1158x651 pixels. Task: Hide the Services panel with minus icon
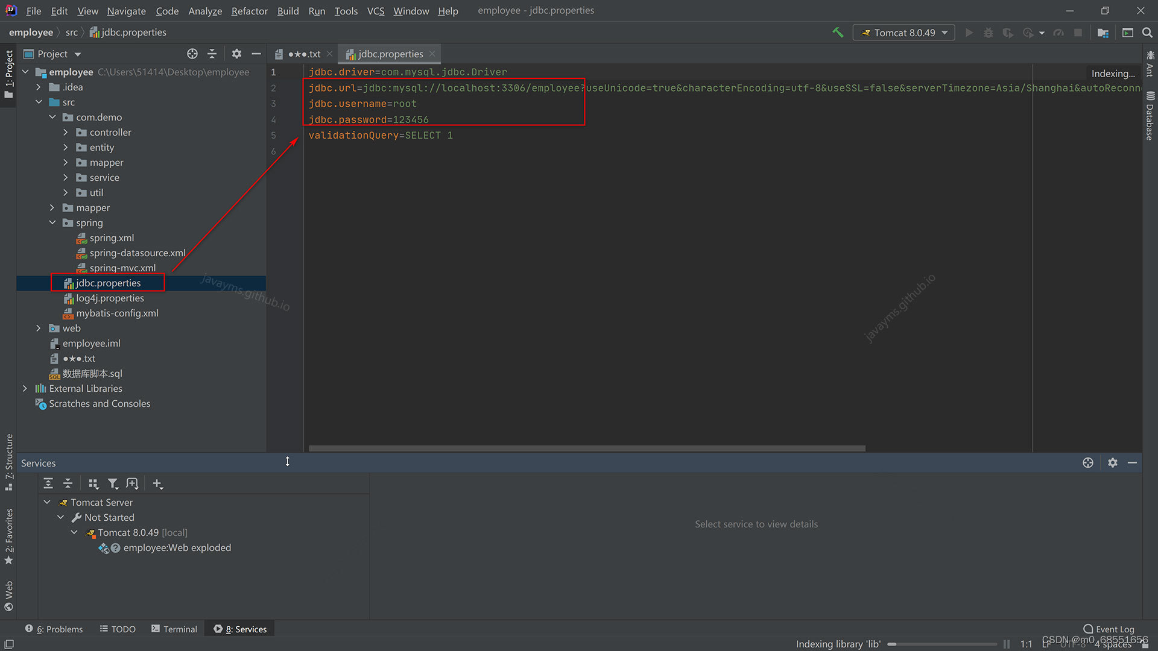click(1132, 462)
